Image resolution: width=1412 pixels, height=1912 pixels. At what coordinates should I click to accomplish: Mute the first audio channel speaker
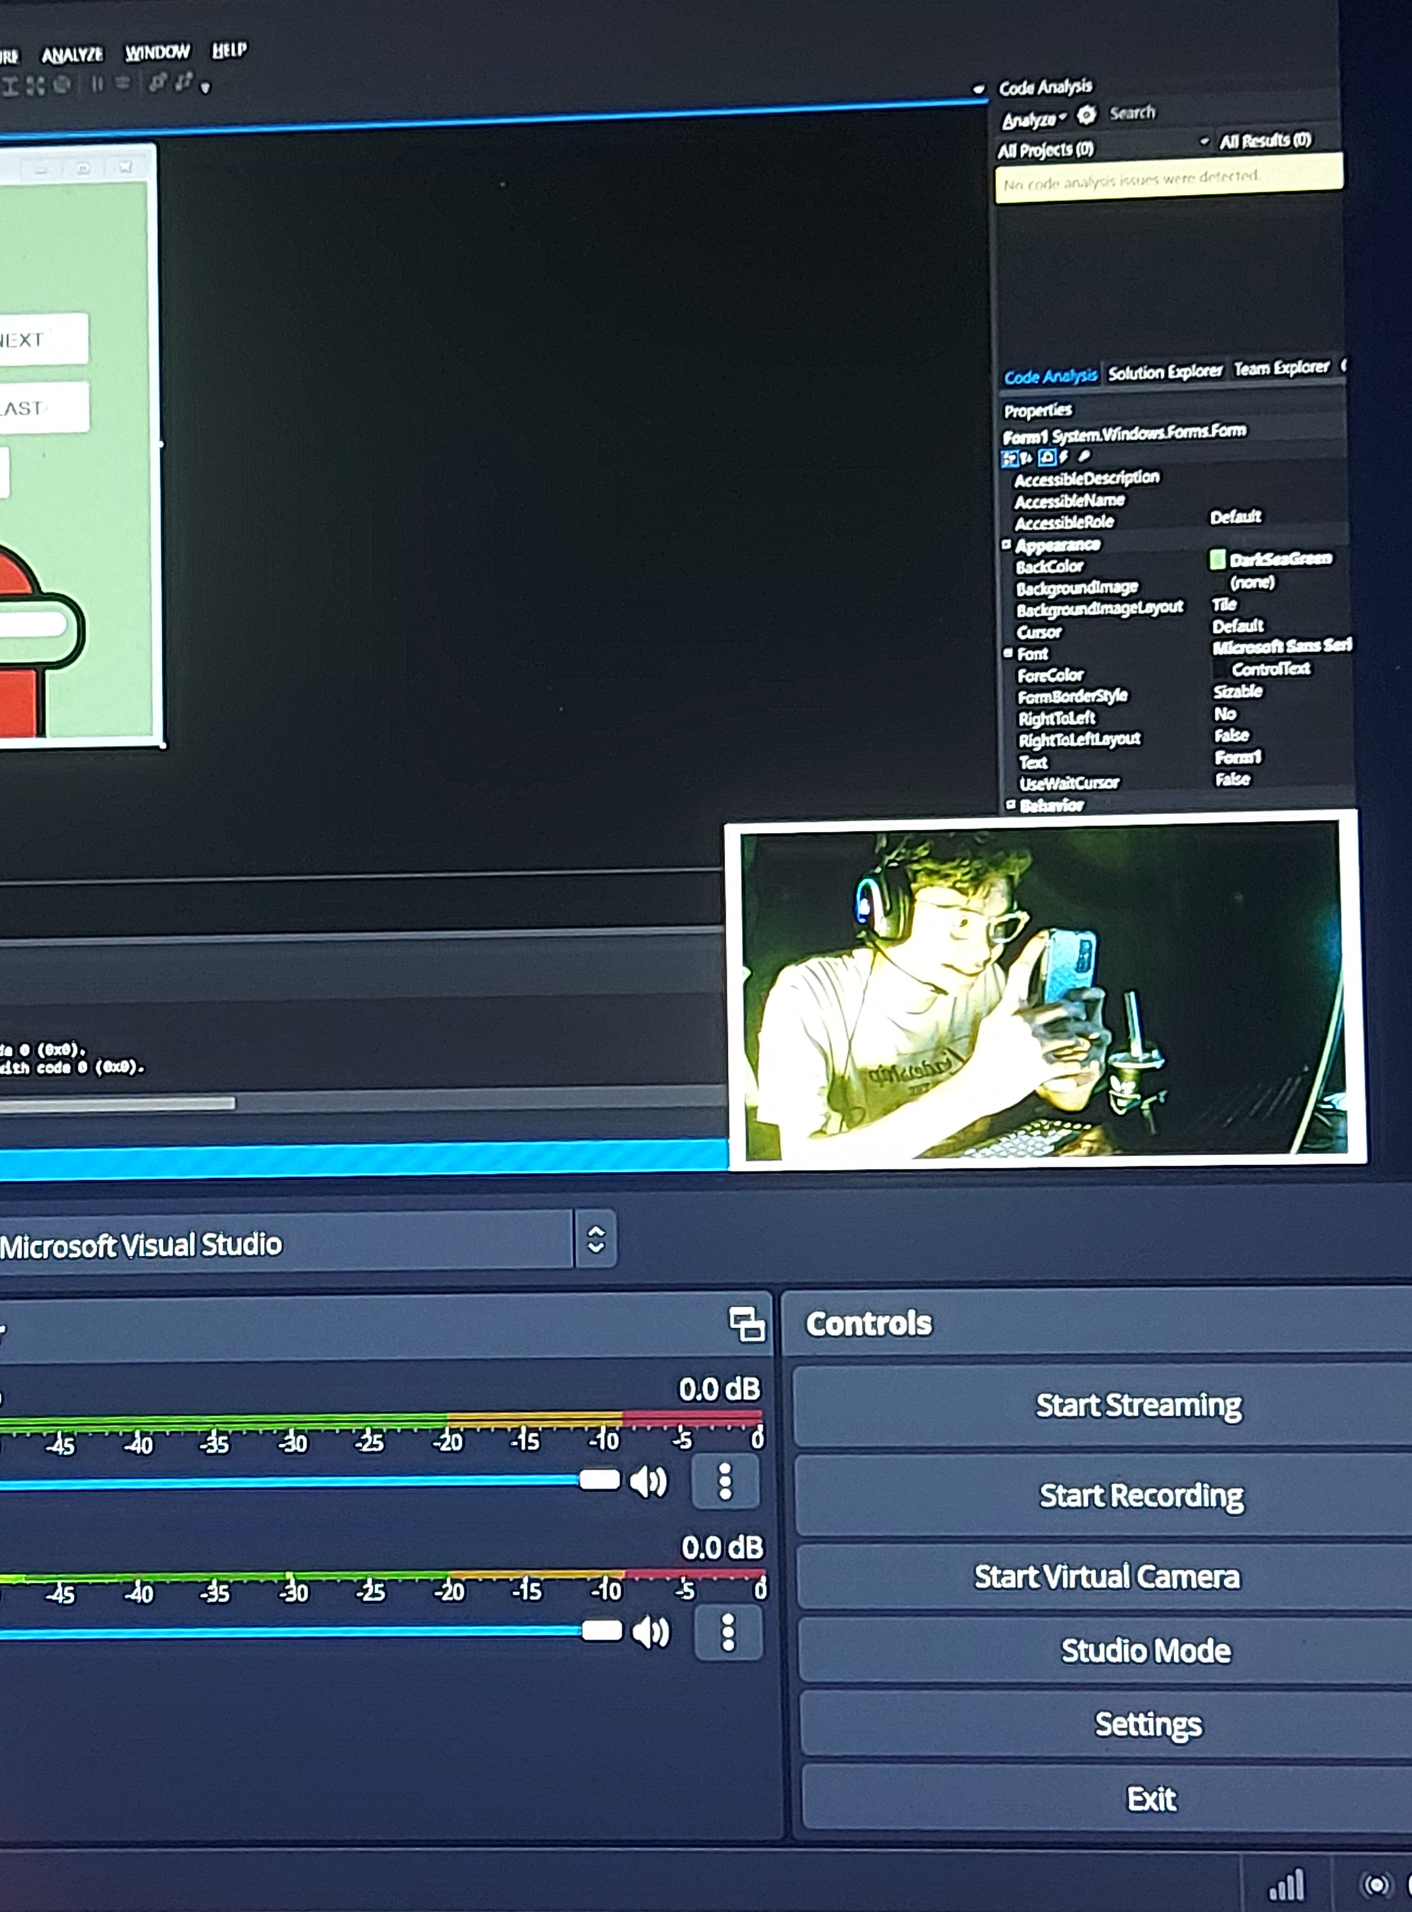(648, 1482)
